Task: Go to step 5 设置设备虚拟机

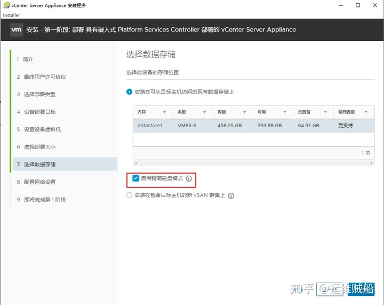Action: 42,129
